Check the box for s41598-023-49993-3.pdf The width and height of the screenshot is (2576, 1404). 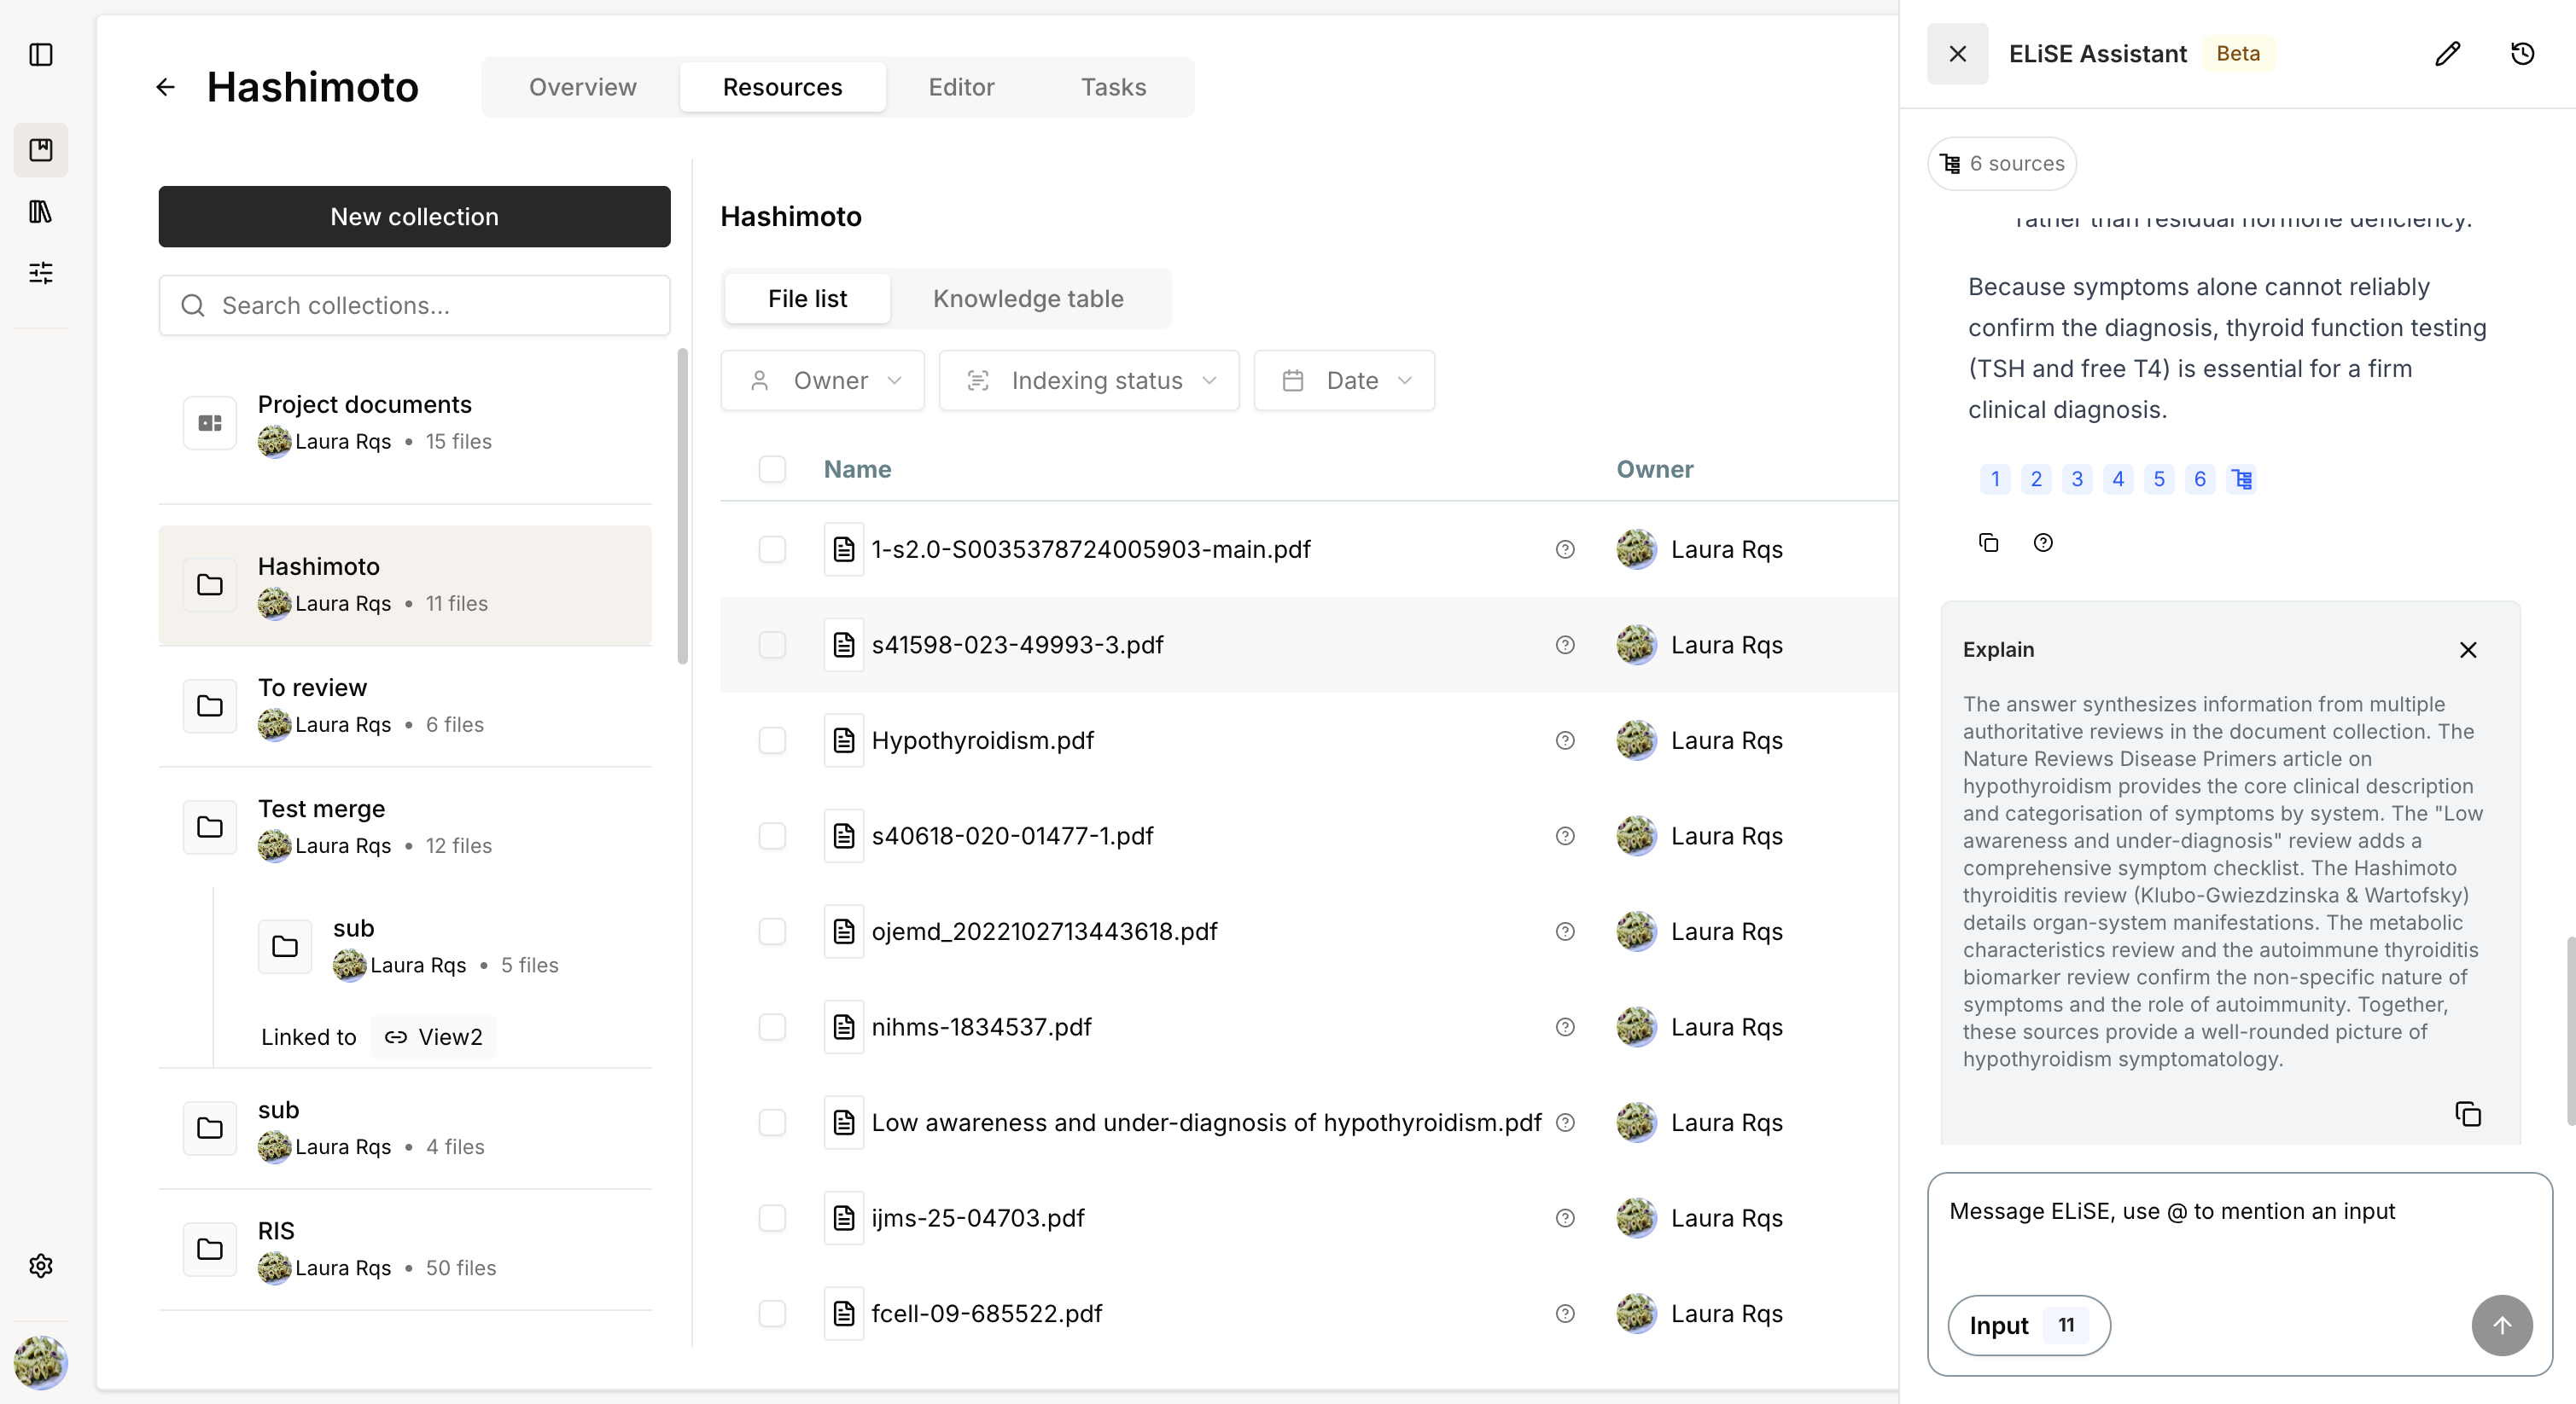(x=772, y=645)
